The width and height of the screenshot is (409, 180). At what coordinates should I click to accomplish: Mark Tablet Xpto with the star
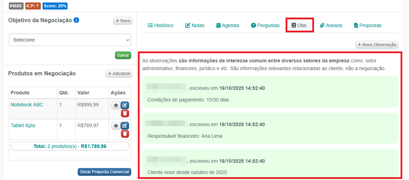click(x=116, y=126)
